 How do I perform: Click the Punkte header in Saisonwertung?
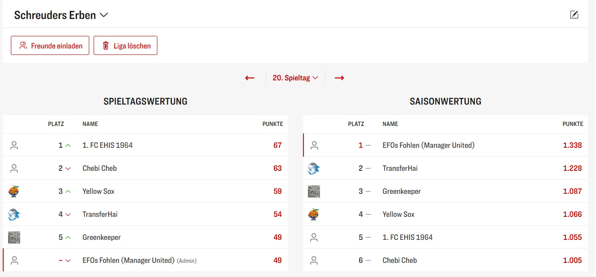point(573,124)
